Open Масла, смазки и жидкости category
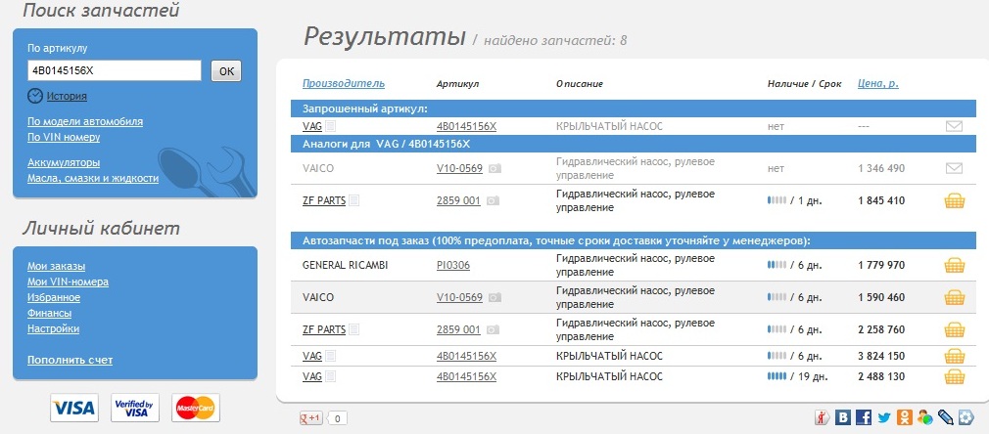 [x=93, y=178]
